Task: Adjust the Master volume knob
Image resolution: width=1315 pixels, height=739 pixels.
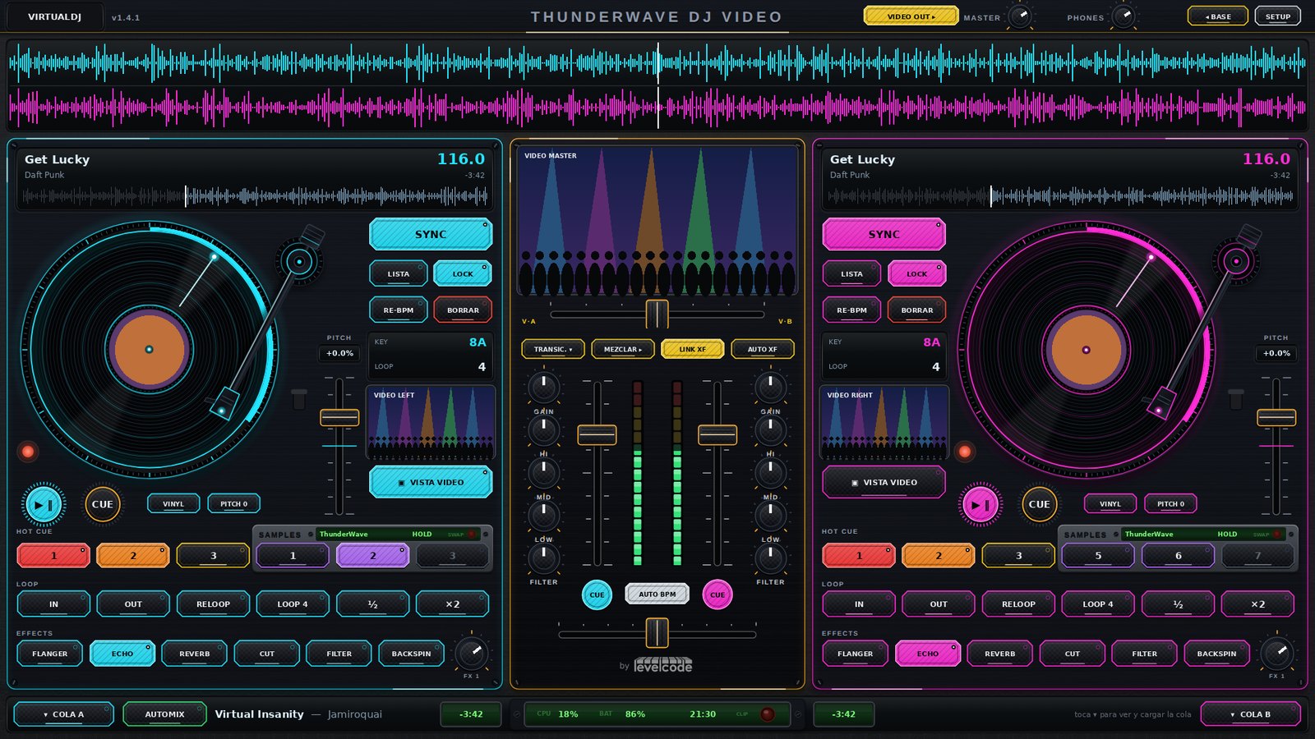Action: [1020, 16]
